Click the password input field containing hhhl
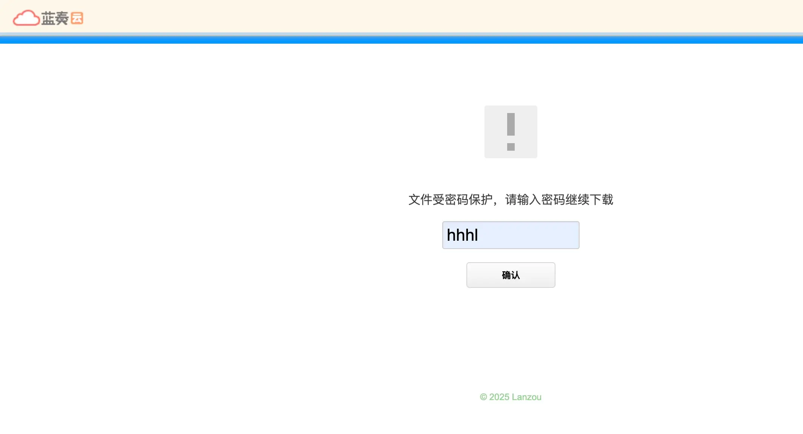803x434 pixels. click(511, 235)
